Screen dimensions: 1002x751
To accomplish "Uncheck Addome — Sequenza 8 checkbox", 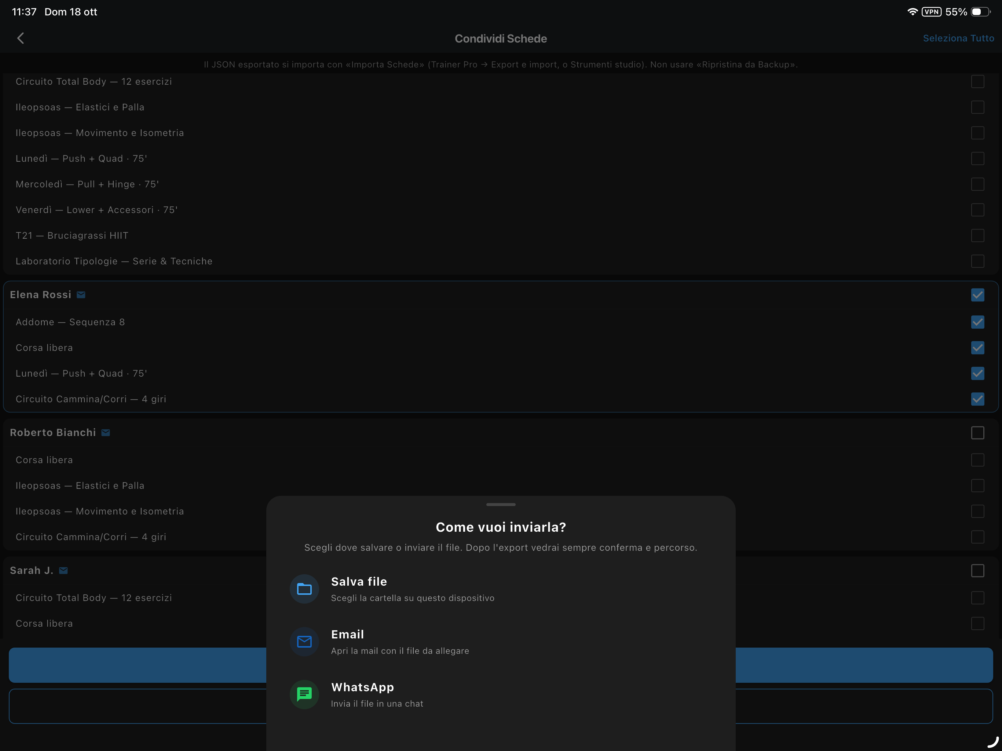I will tap(977, 322).
